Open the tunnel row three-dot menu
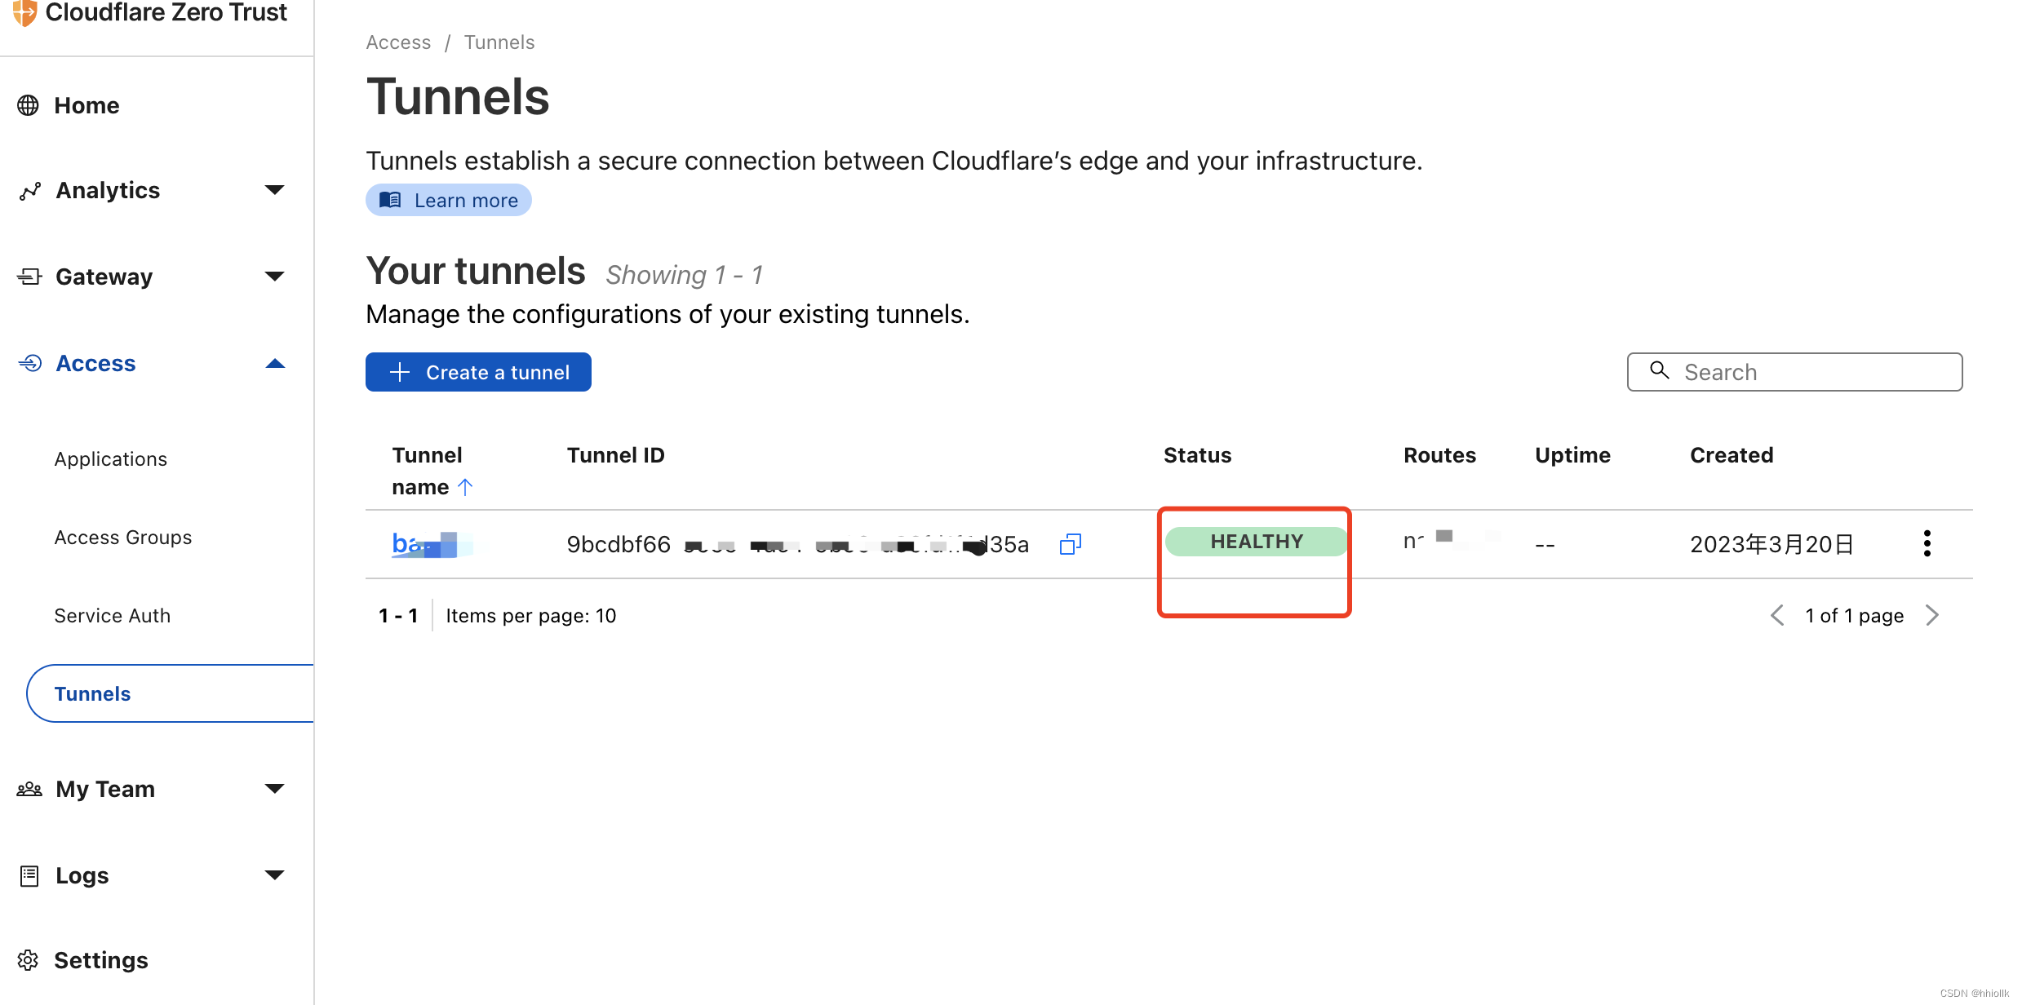The height and width of the screenshot is (1005, 2022). click(1927, 543)
